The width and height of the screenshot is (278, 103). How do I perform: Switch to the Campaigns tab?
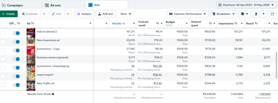pyautogui.click(x=21, y=5)
